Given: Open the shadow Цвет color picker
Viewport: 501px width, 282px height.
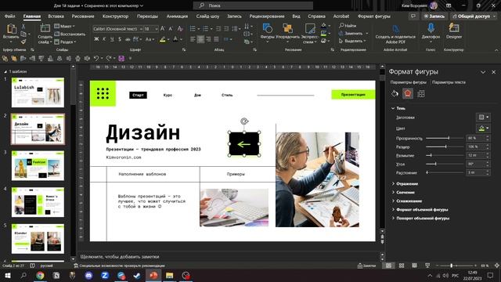Looking at the screenshot, I should (483, 128).
